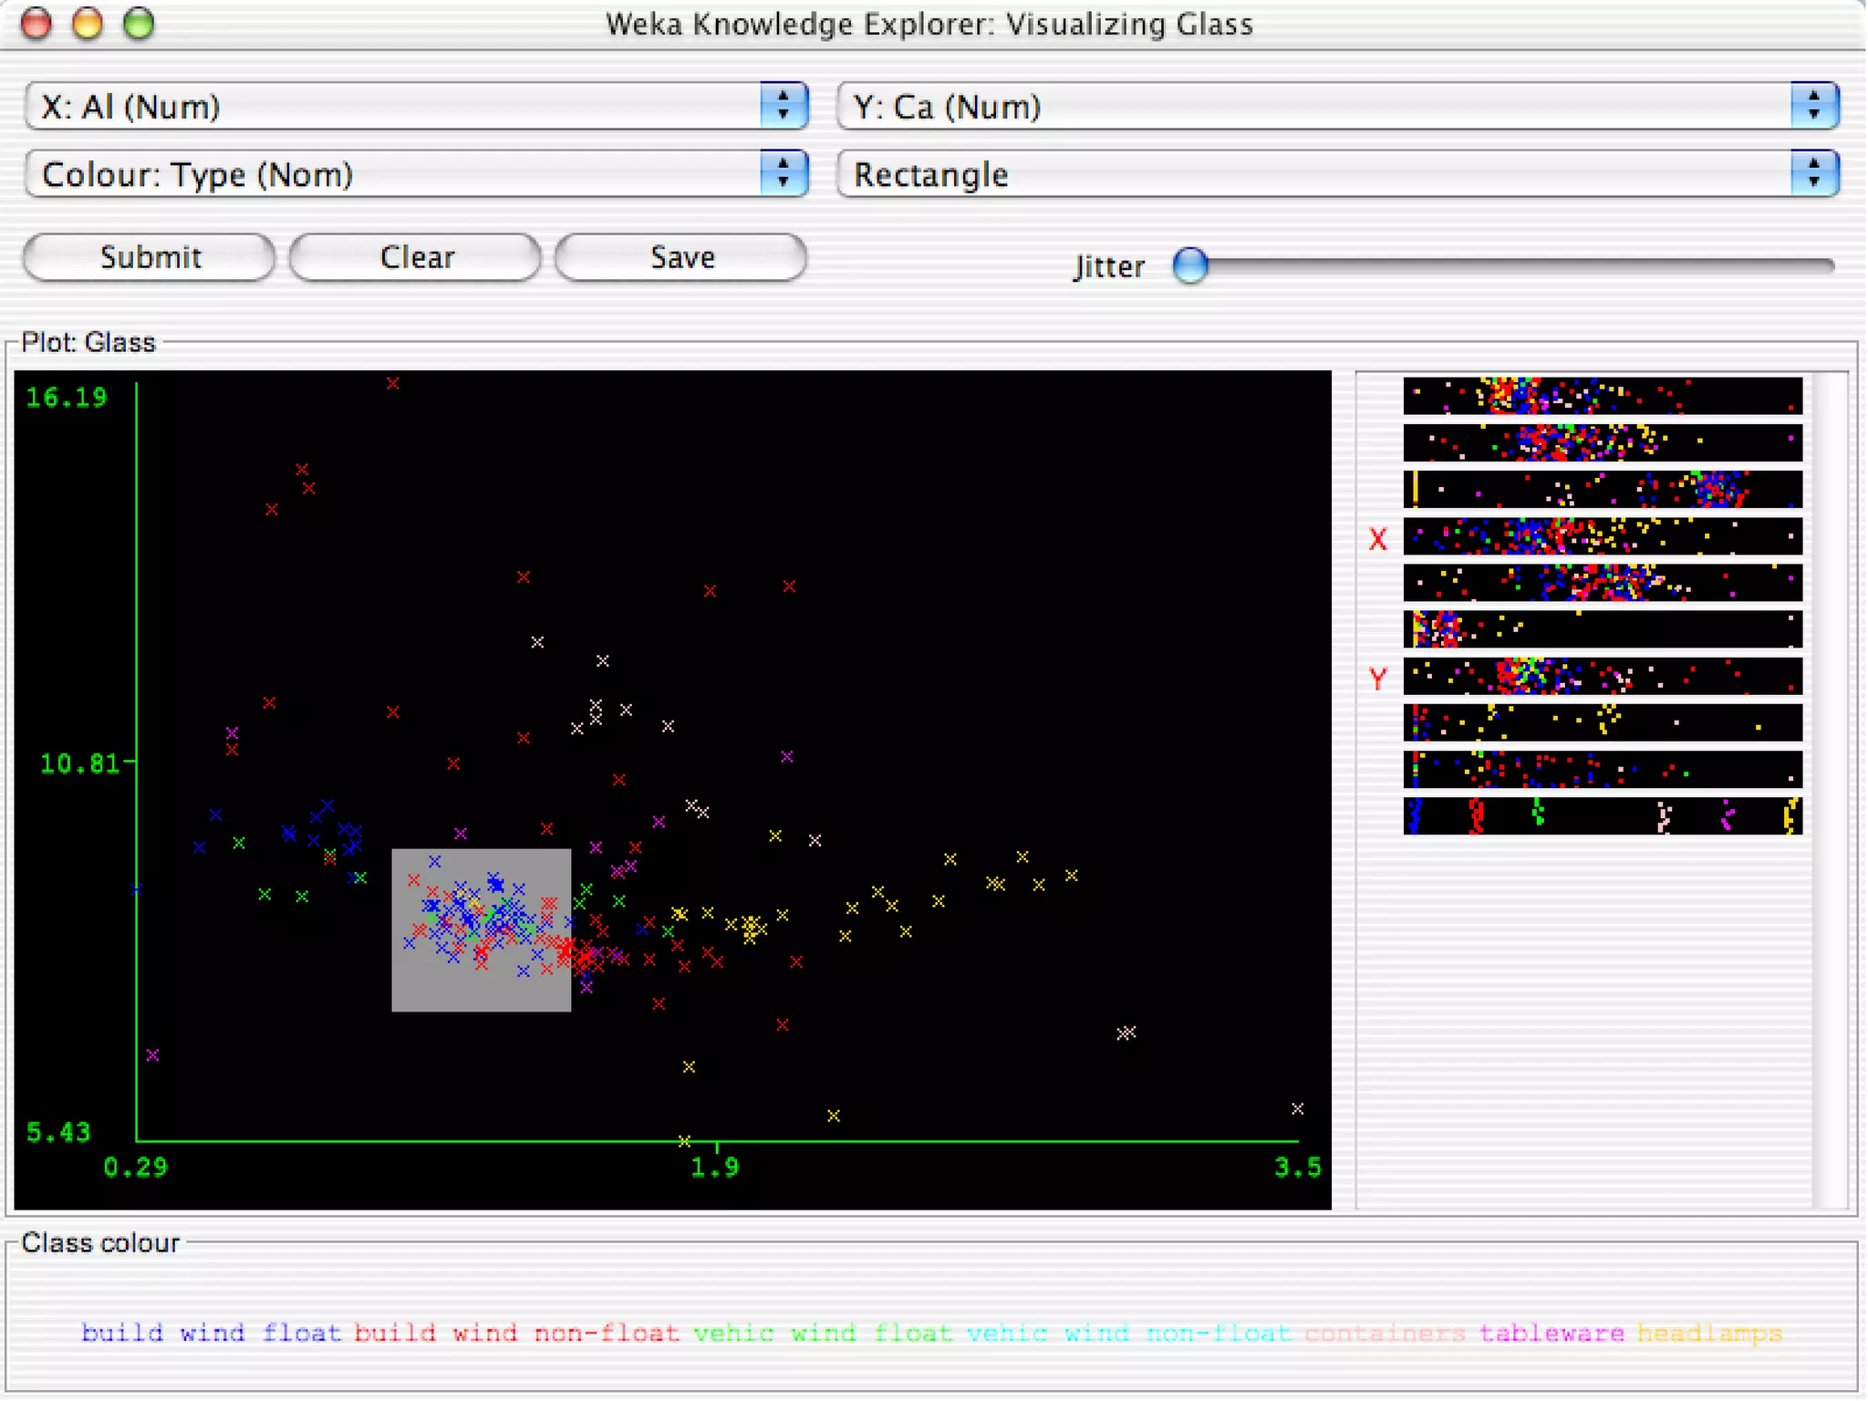Click the 'build wind float' class colour label
Image resolution: width=1868 pixels, height=1401 pixels.
coord(211,1333)
